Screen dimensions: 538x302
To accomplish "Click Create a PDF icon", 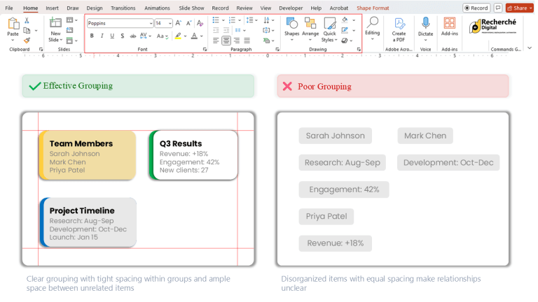I will pyautogui.click(x=399, y=29).
